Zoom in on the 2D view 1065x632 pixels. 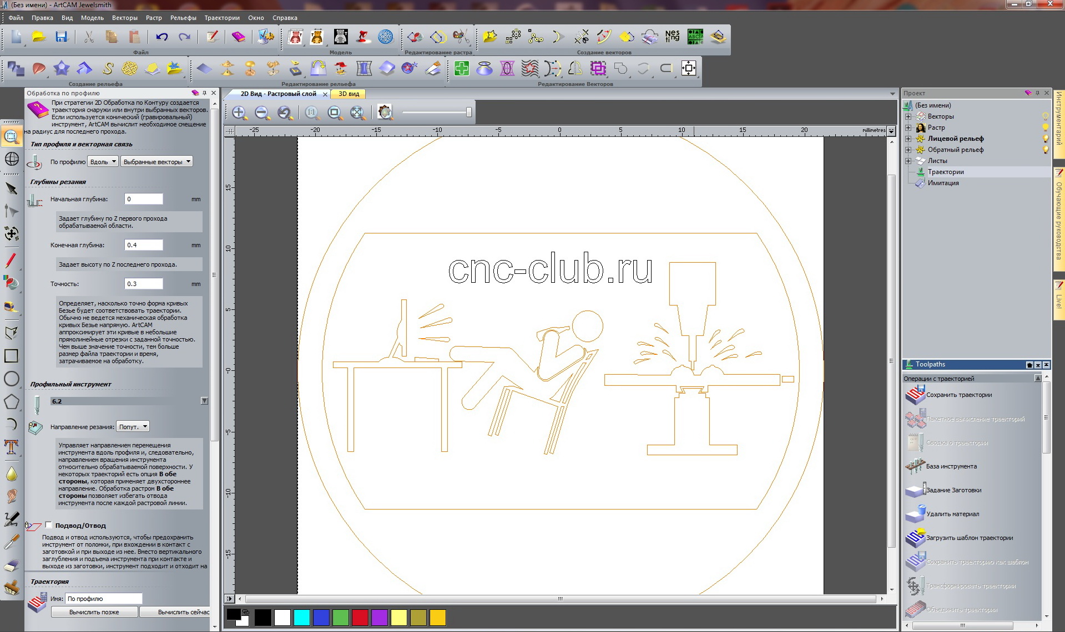point(239,113)
